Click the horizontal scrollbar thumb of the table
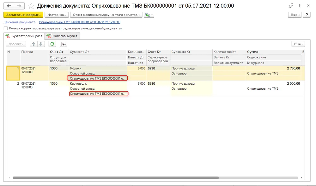 pos(116,178)
